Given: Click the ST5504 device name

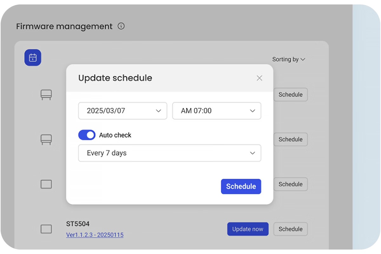Looking at the screenshot, I should point(78,224).
